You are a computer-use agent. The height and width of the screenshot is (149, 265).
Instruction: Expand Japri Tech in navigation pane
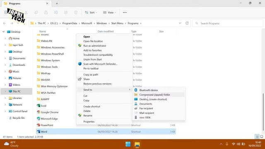pos(5,45)
